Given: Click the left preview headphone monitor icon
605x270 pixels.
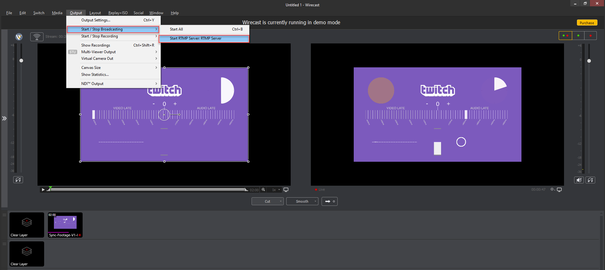Looking at the screenshot, I should click(18, 180).
